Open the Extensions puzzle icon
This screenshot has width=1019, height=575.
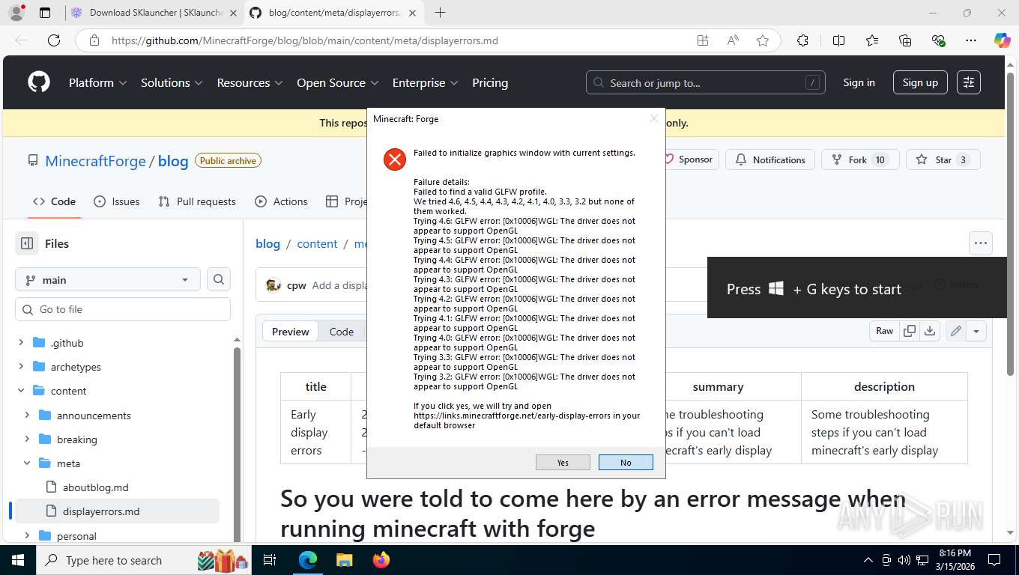pos(802,40)
